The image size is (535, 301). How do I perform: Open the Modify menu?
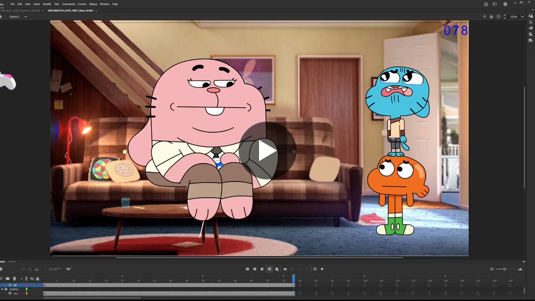click(47, 4)
